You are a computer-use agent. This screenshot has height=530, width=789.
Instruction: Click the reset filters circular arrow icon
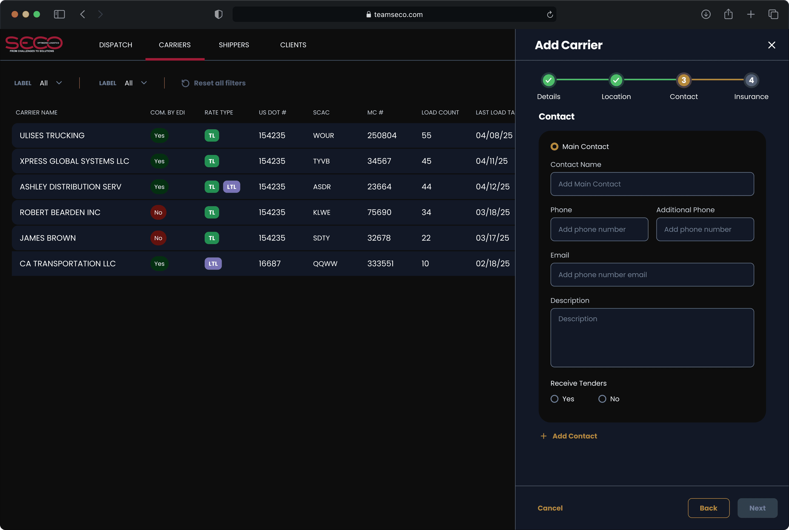coord(185,83)
